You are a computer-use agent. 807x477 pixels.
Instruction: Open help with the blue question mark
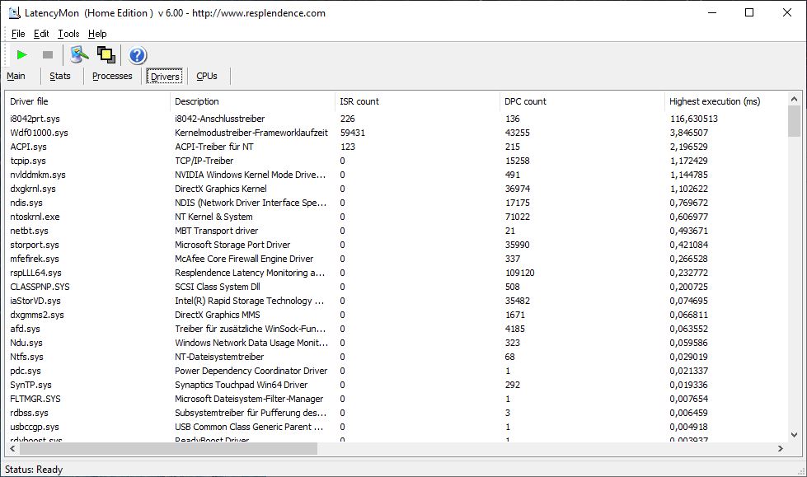point(138,55)
